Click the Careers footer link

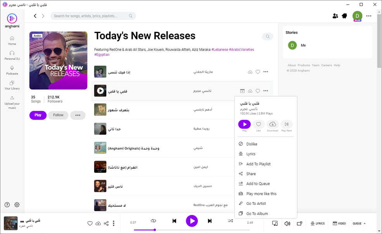point(327,65)
